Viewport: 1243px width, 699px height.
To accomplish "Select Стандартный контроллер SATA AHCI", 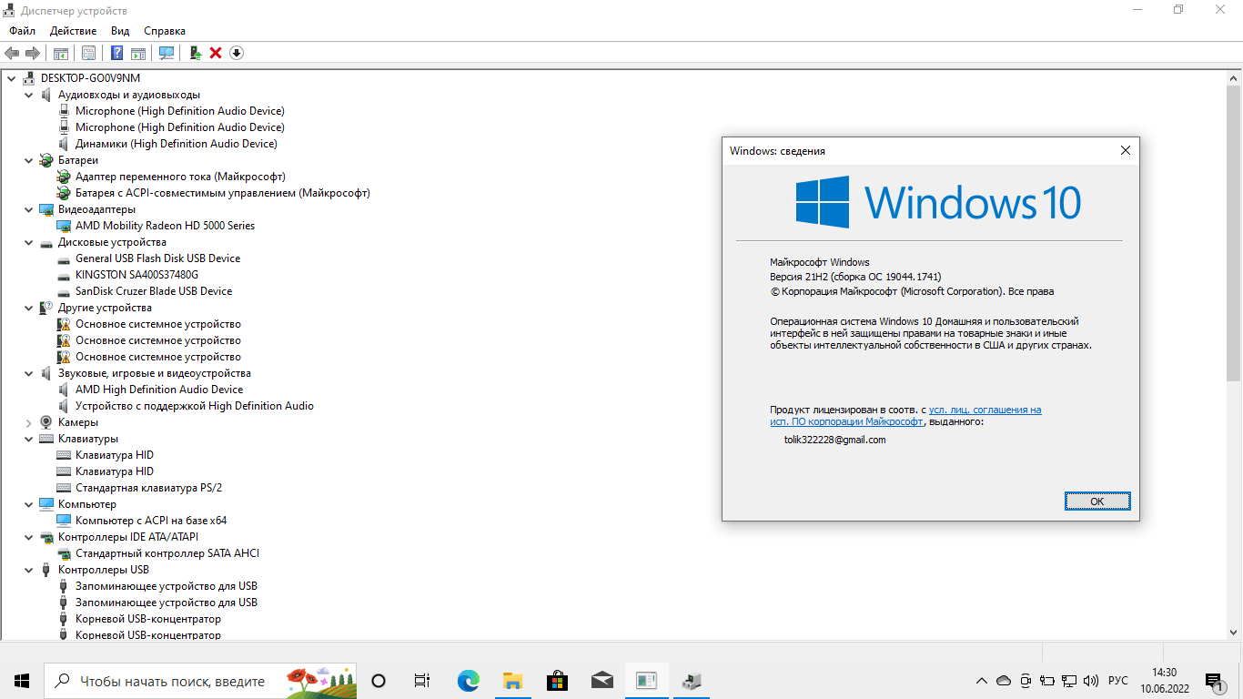I will click(167, 553).
